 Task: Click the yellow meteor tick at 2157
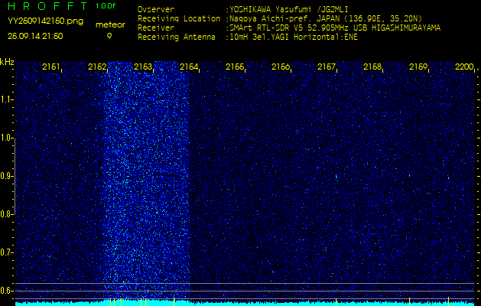tap(336, 301)
